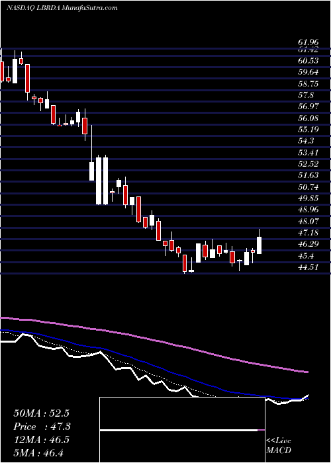
Task: Click the 48.07 price label
Action: click(308, 221)
